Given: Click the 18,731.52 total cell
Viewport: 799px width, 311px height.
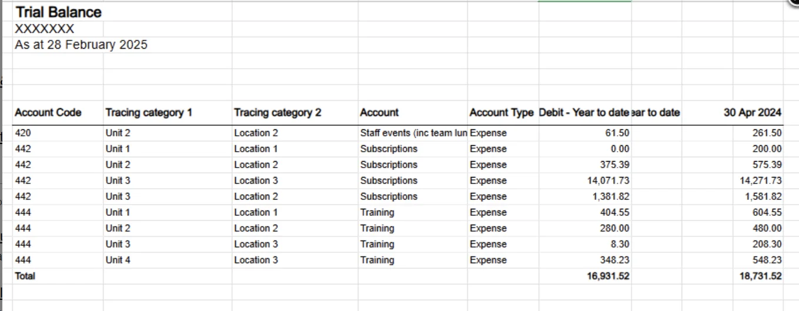Looking at the screenshot, I should (x=760, y=276).
